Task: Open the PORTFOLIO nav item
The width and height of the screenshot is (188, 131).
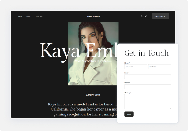Action: [x=39, y=16]
